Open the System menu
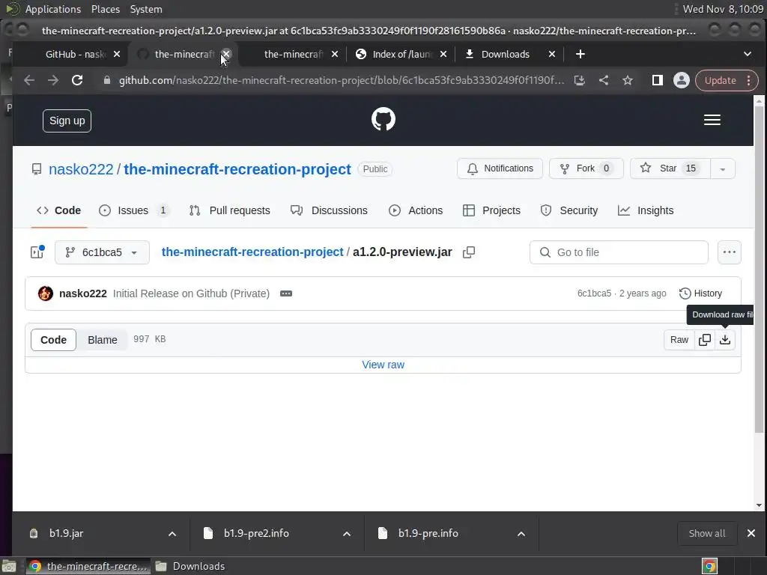 pyautogui.click(x=146, y=9)
